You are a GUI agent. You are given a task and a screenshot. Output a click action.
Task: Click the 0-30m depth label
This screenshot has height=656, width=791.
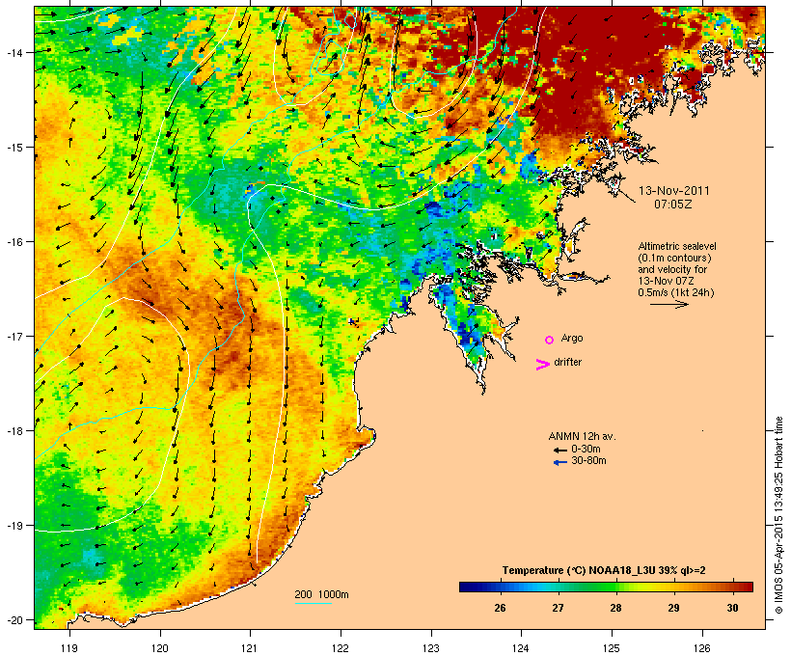(586, 449)
